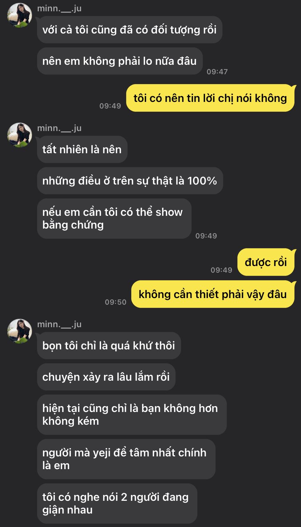
Task: Open the topmost minn.__.ju username label
Action: pos(59,9)
